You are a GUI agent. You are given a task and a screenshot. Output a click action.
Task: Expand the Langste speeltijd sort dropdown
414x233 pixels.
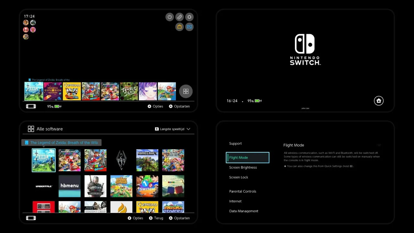tap(172, 129)
